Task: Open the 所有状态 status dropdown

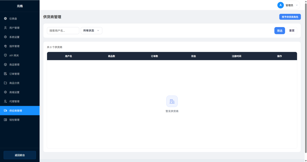Action: coord(91,31)
